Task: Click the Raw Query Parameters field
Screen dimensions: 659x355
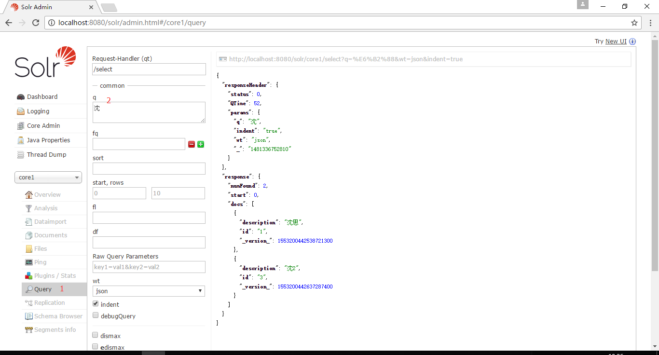Action: [x=149, y=267]
